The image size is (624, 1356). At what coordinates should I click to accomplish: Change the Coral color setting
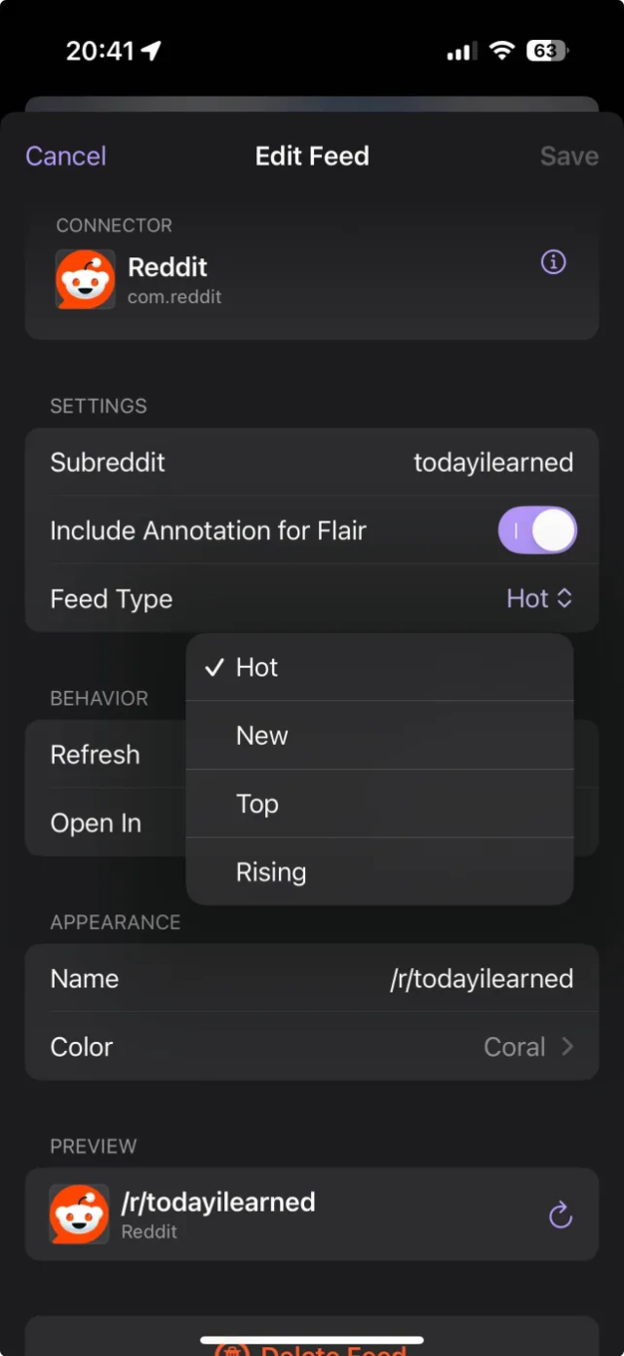[515, 1047]
